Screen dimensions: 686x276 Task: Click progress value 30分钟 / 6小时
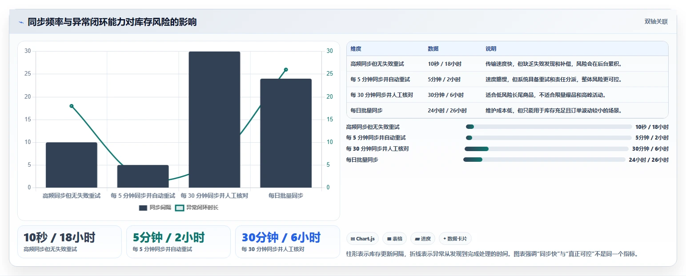[650, 149]
